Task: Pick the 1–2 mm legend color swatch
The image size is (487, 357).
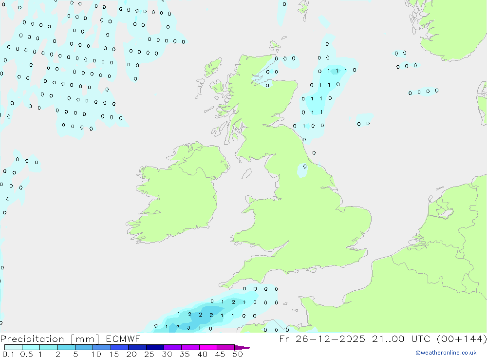Action: 48,347
